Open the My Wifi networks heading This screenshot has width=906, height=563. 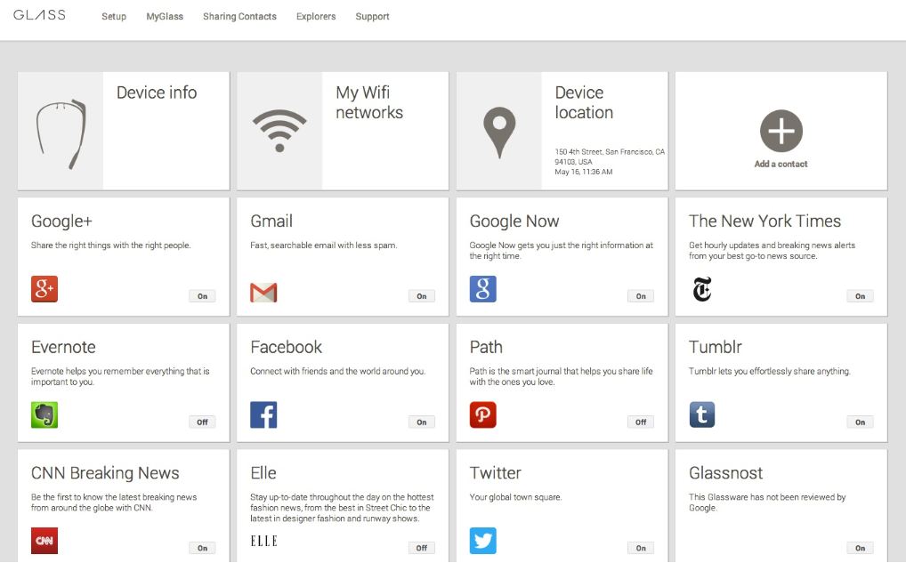tap(369, 102)
